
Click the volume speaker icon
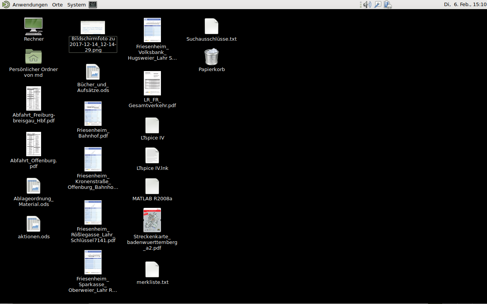(367, 5)
